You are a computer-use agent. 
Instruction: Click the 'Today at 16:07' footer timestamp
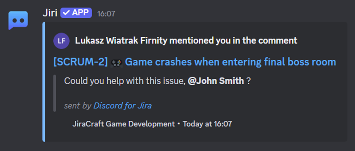[x=207, y=124]
